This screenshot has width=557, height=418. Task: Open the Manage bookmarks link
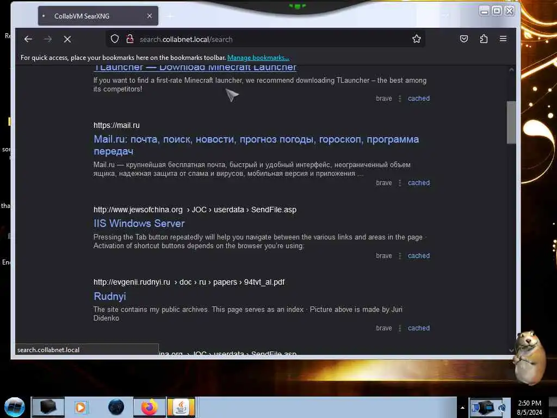tap(258, 58)
